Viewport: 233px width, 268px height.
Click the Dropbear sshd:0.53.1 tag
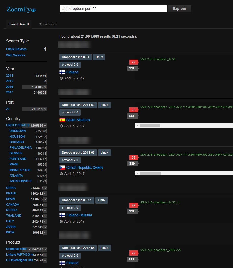[77, 200]
